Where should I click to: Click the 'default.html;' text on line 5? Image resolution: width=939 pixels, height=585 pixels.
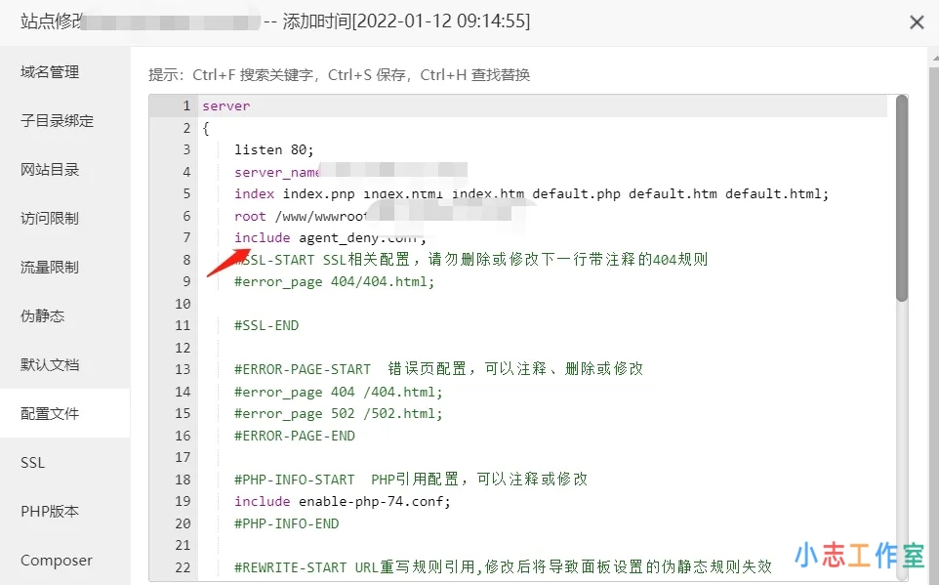(777, 193)
